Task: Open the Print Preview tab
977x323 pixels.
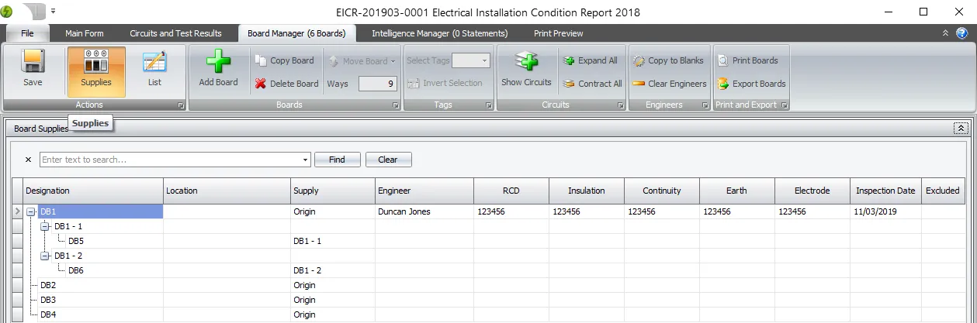Action: 559,33
